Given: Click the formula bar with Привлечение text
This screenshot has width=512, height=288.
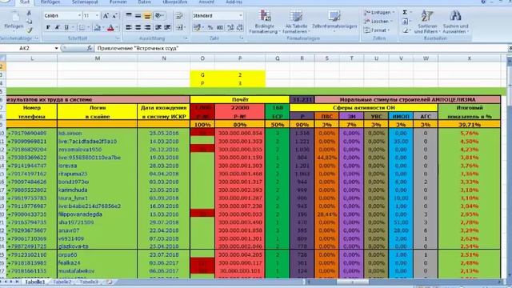Looking at the screenshot, I should coord(301,48).
